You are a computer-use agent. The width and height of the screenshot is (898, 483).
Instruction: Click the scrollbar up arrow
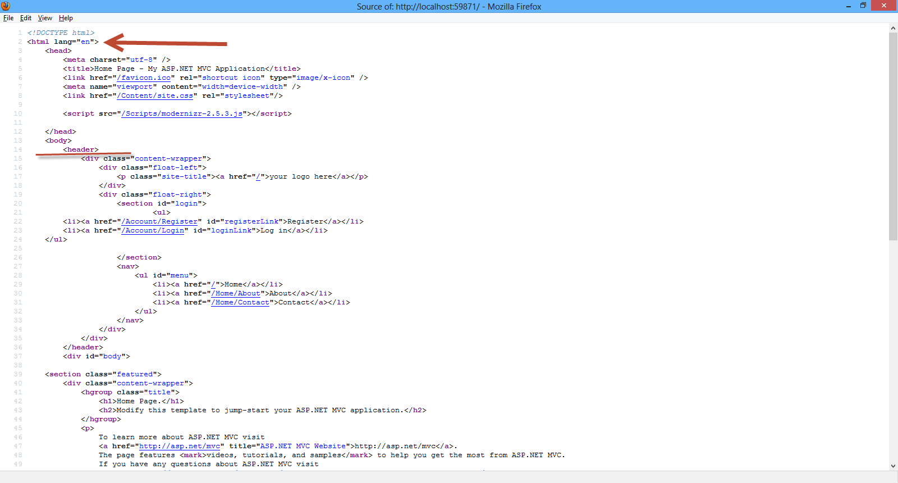pos(893,28)
